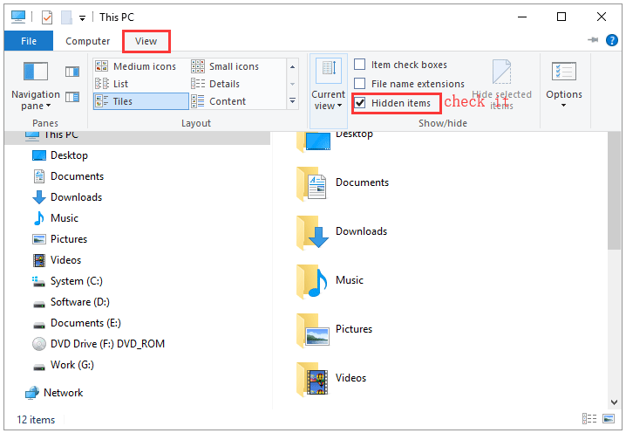Click the file list vertical scrollbar
This screenshot has height=433, width=626.
[x=614, y=191]
